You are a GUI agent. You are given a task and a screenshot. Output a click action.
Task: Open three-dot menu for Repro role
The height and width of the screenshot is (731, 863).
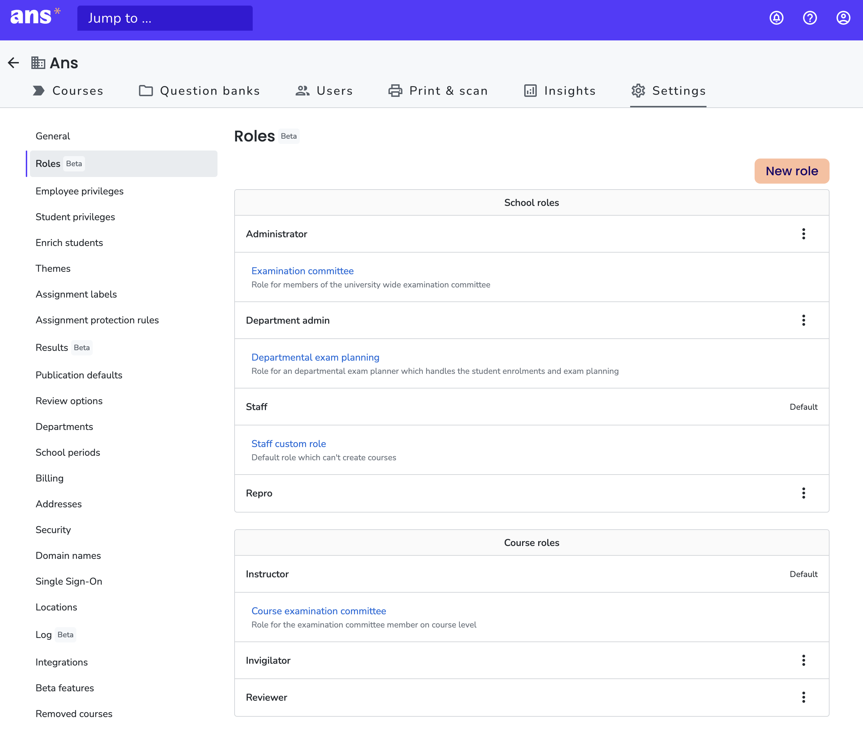[x=803, y=493]
